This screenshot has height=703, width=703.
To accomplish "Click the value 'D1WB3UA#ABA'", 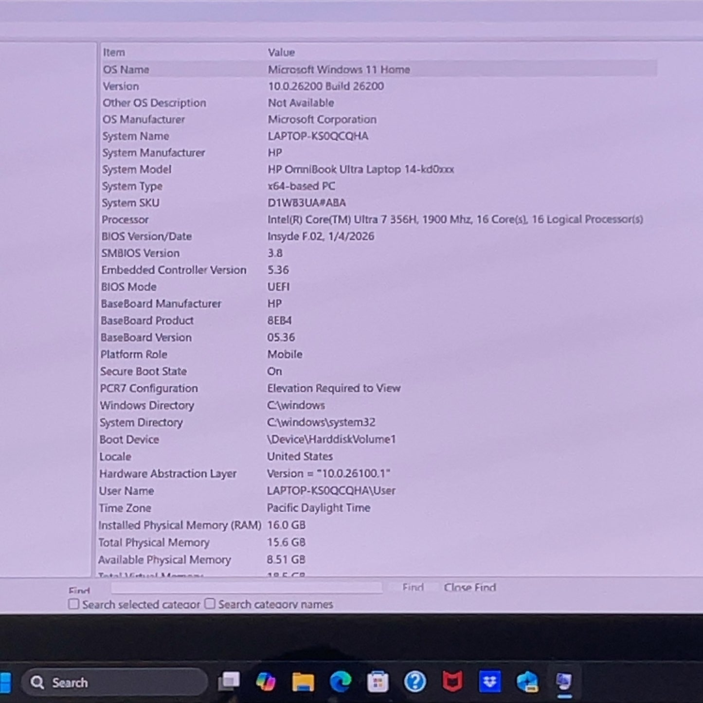I will click(306, 203).
